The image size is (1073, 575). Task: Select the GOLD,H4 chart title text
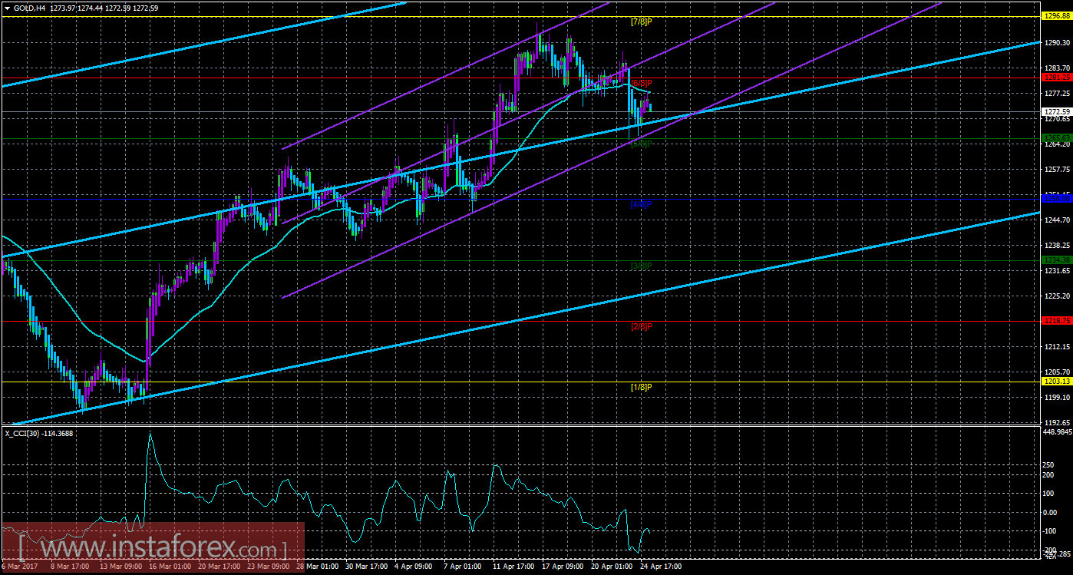coord(28,8)
